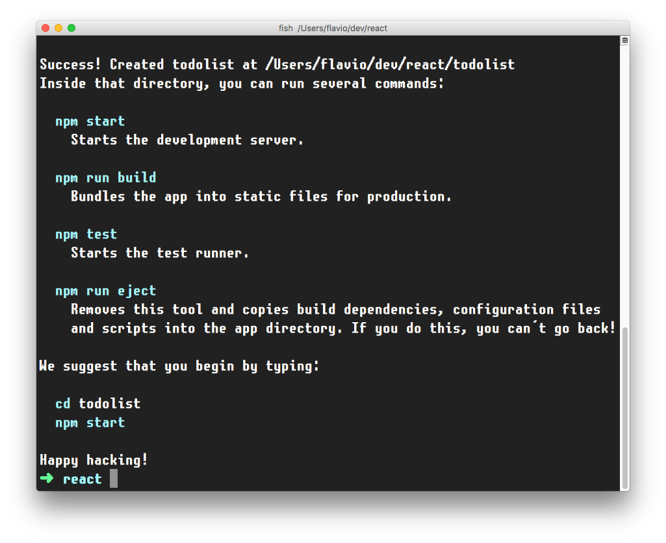Click the "npm test" command text
The image size is (666, 543).
pos(86,234)
